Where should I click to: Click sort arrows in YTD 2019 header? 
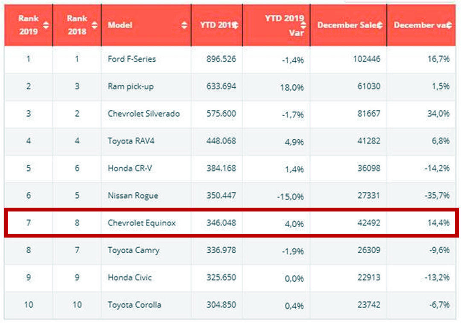pyautogui.click(x=235, y=26)
